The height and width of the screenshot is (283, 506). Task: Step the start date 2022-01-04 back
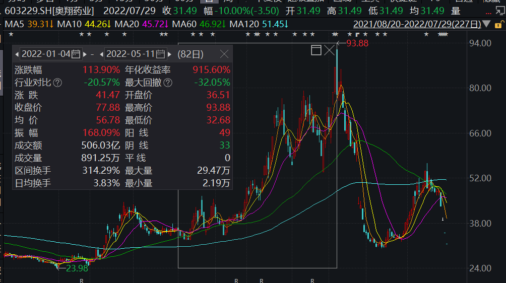click(17, 54)
